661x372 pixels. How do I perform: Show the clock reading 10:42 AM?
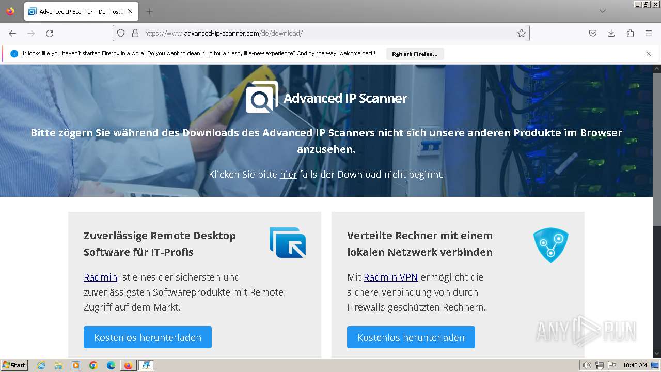(x=635, y=365)
